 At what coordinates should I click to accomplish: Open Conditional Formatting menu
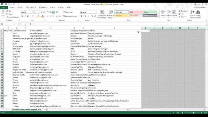tap(102, 14)
